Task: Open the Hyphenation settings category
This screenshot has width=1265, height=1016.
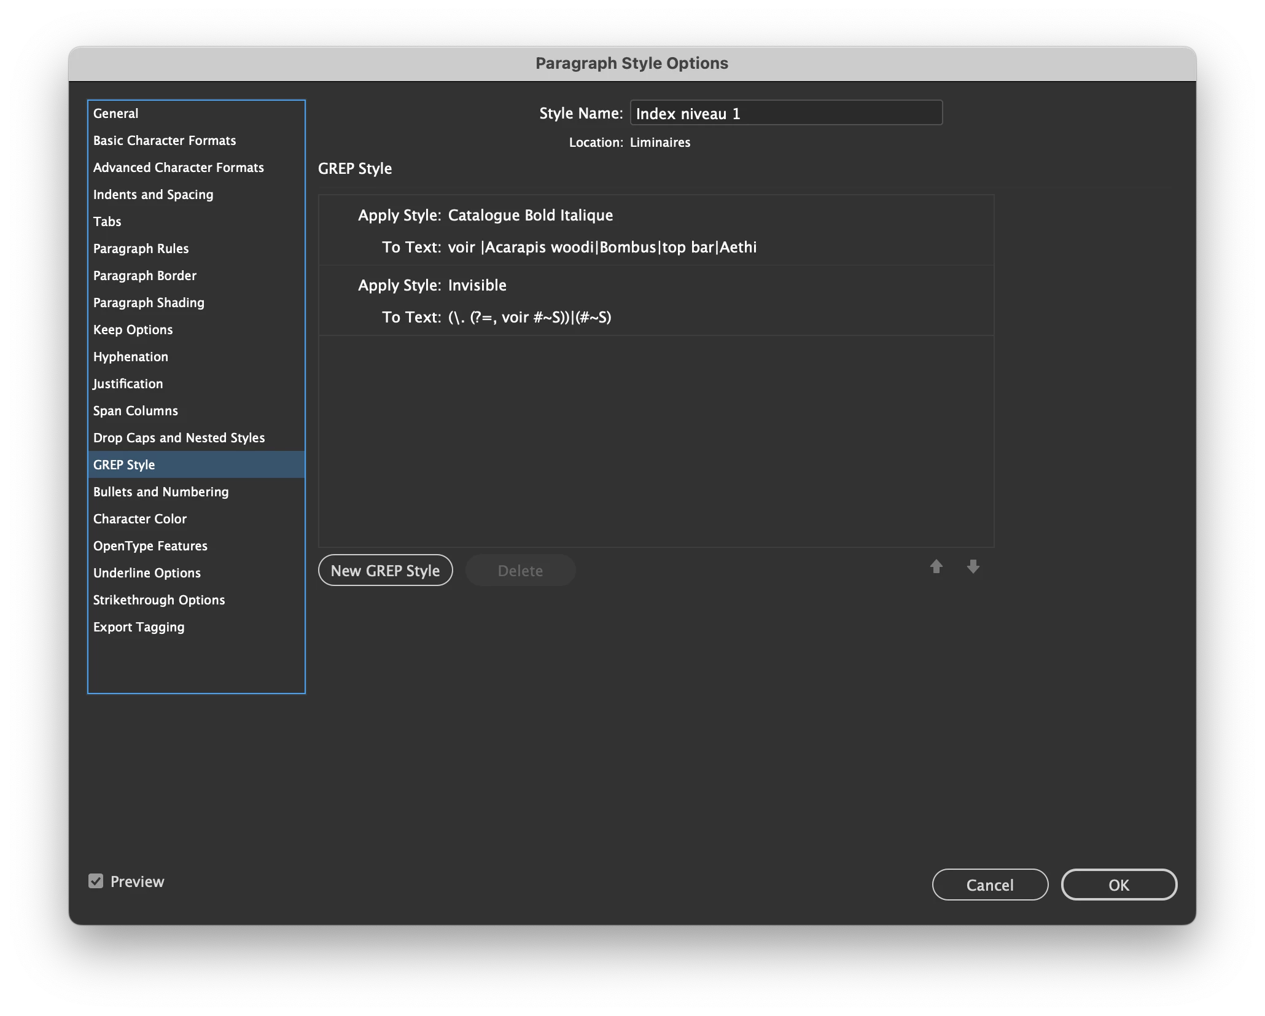Action: [131, 357]
